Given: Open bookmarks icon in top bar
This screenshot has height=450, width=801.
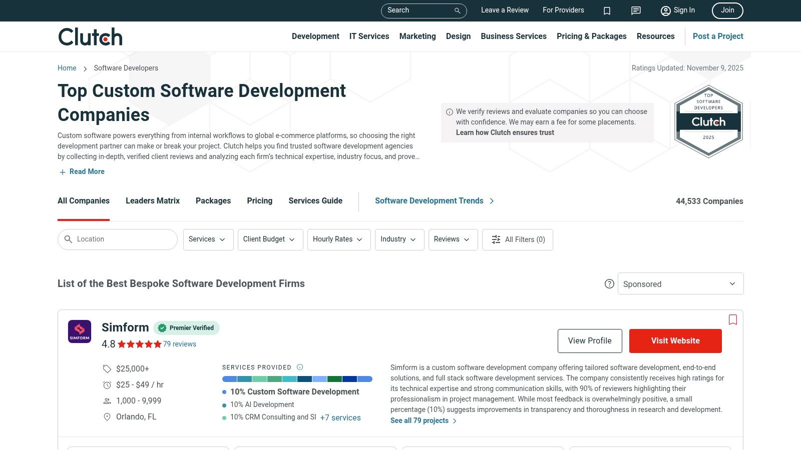Looking at the screenshot, I should coord(607,10).
